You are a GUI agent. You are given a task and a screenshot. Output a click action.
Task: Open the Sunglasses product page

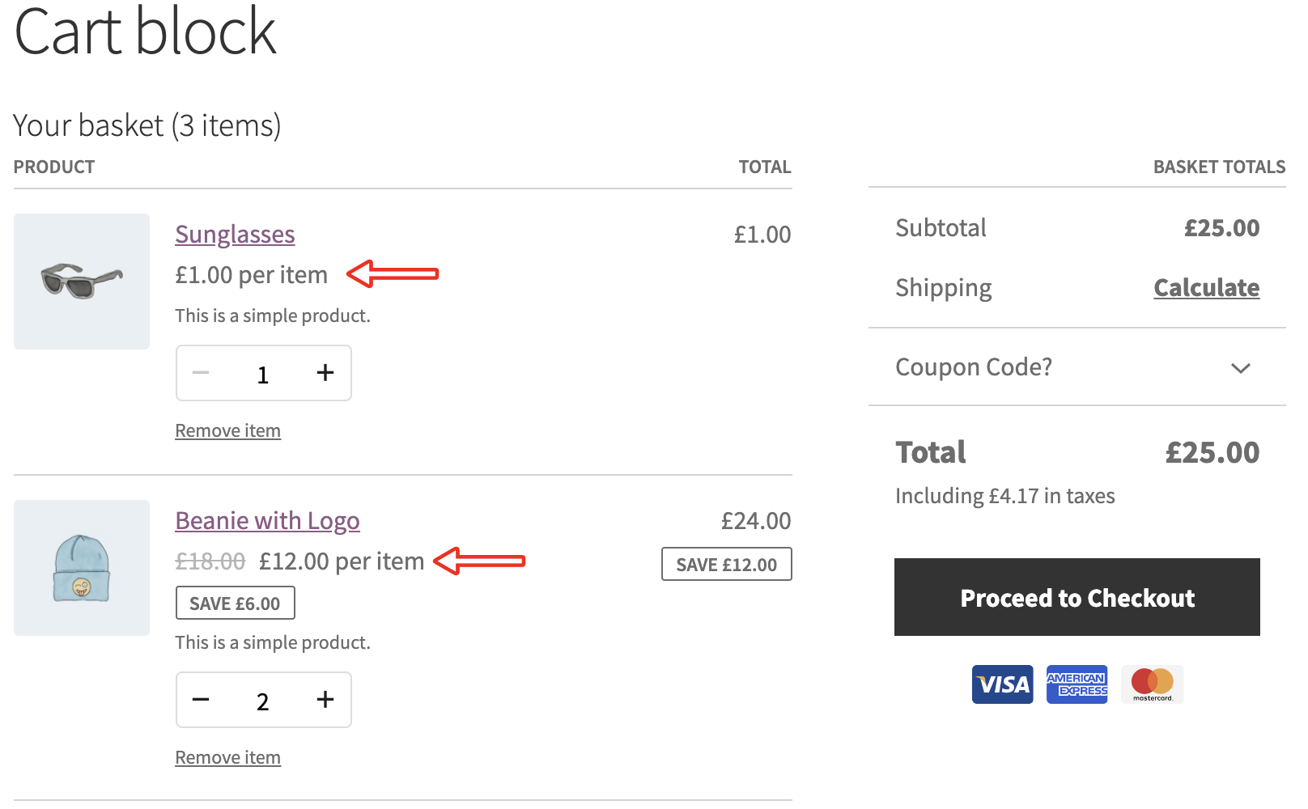(235, 234)
